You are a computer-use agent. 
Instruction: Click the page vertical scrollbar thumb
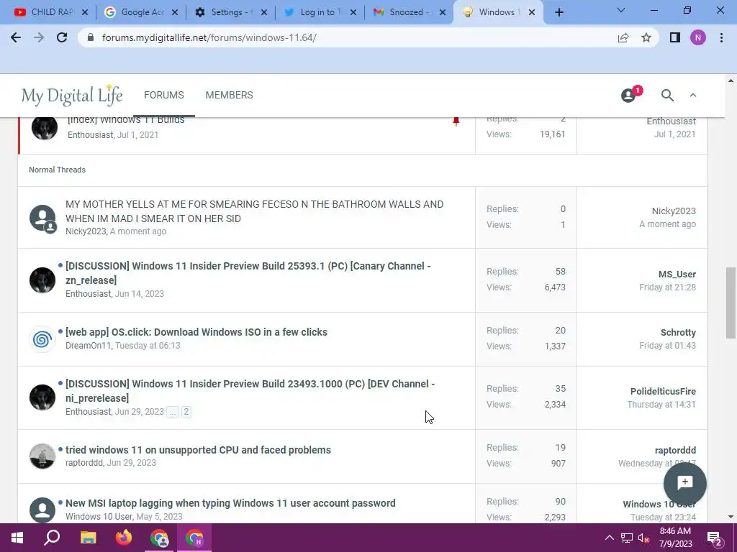coord(731,303)
